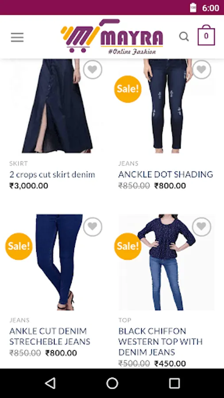Open 2 crops cut skirt denim link

click(52, 175)
